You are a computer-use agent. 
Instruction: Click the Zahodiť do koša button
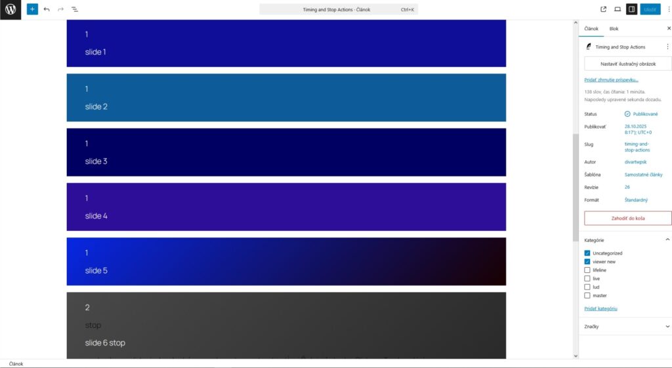[x=628, y=218]
